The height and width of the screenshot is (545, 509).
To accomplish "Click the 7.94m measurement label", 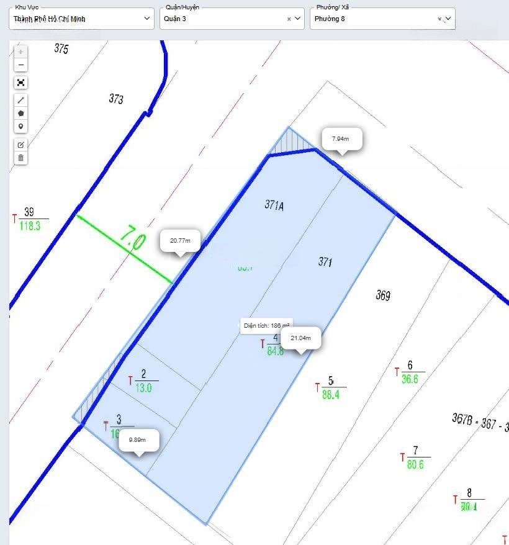I will pos(340,139).
